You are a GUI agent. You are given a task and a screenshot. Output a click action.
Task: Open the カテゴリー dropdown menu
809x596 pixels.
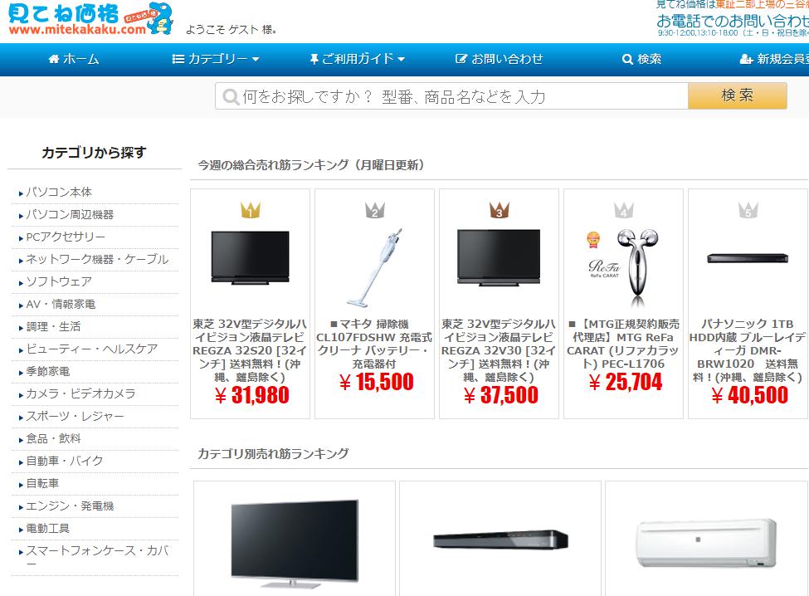(216, 59)
